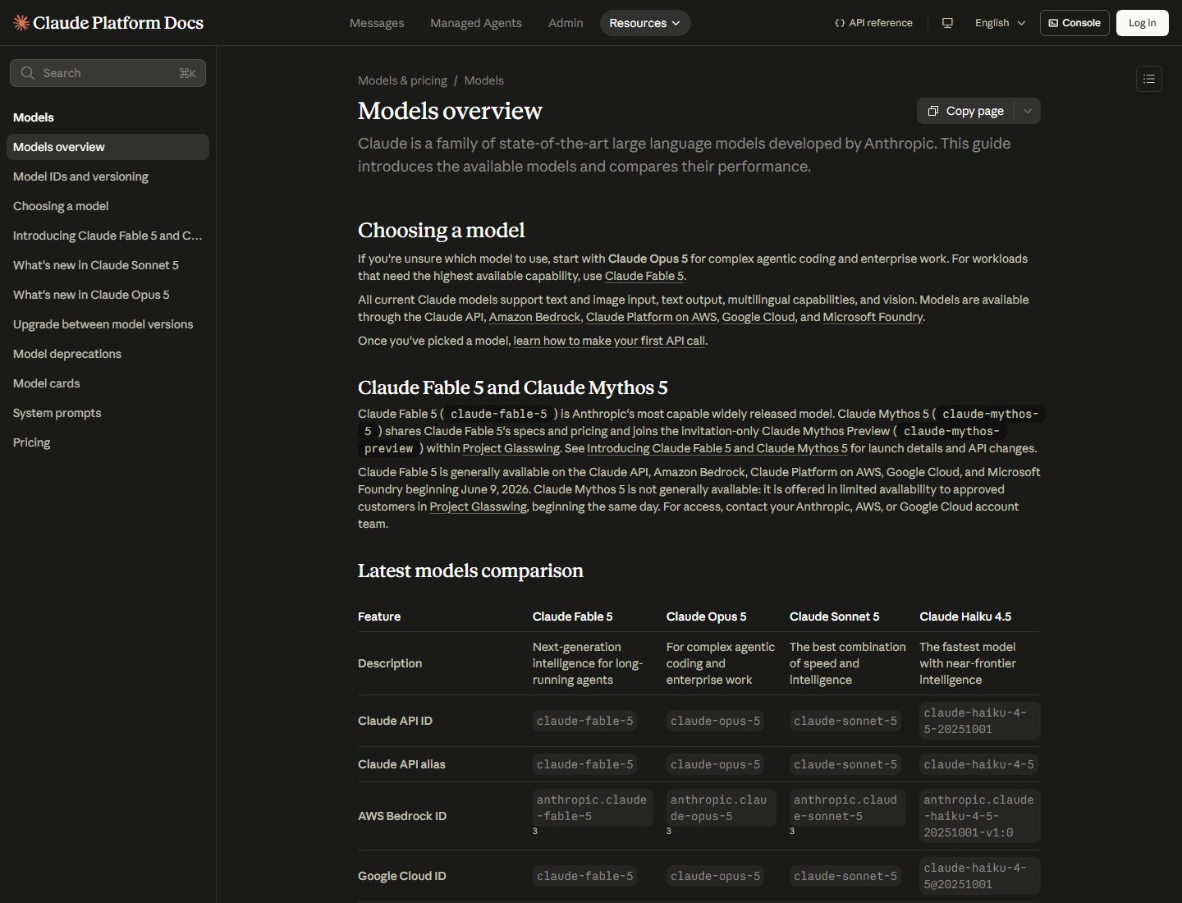Follow the Google Cloud link

(x=758, y=317)
